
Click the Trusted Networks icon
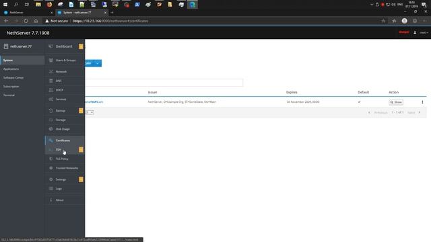tap(51, 168)
